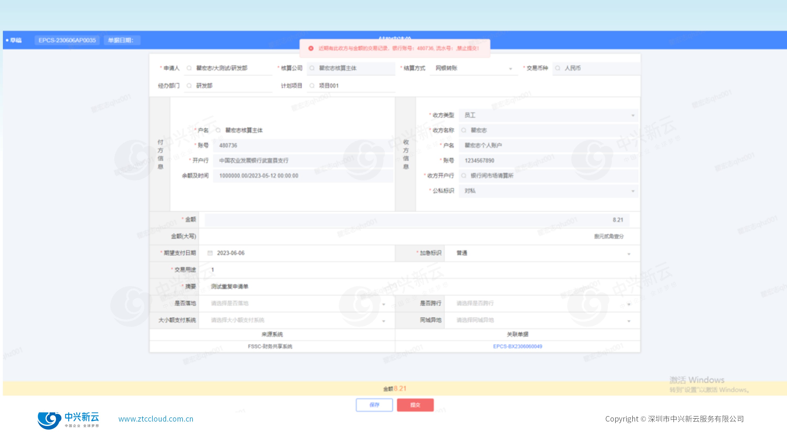Click the search icon in the 经办部门 field
The width and height of the screenshot is (787, 442).
coord(189,86)
